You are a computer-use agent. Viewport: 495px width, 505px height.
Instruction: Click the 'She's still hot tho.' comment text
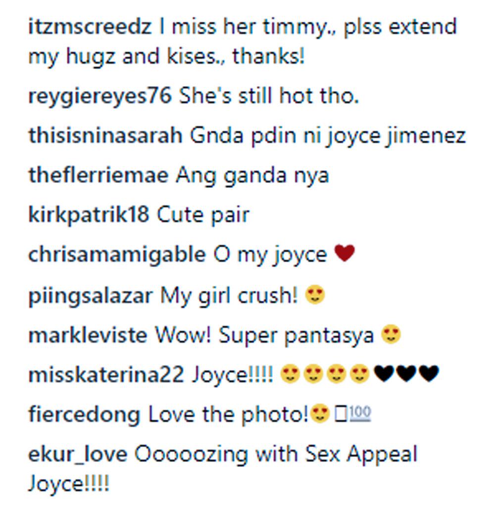(x=269, y=96)
